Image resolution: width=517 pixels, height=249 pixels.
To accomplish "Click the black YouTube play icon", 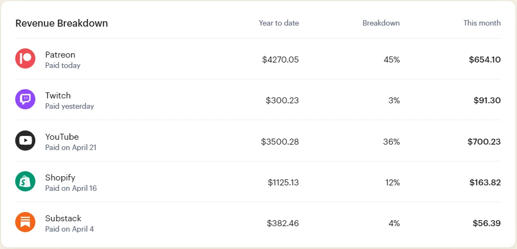I will [x=25, y=141].
